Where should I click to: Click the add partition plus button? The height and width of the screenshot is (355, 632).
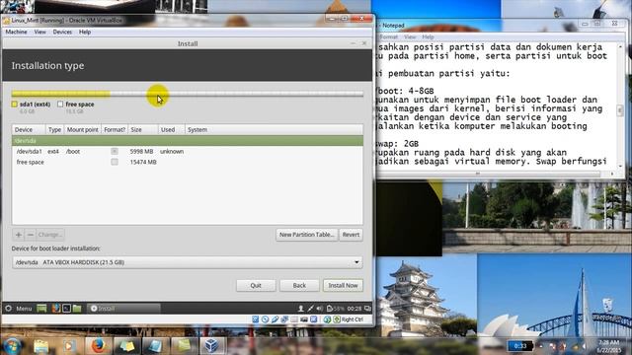pos(18,235)
